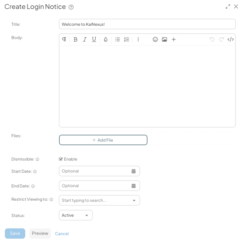Show more formatting options (three dots)
The width and height of the screenshot is (242, 243).
coord(138,39)
